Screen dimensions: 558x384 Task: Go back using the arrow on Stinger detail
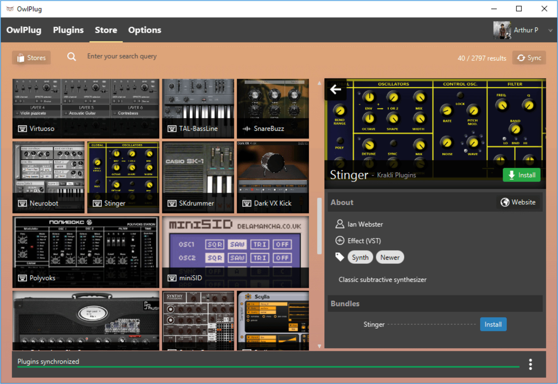pyautogui.click(x=336, y=89)
